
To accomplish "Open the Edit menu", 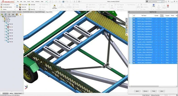I will pyautogui.click(x=21, y=2).
